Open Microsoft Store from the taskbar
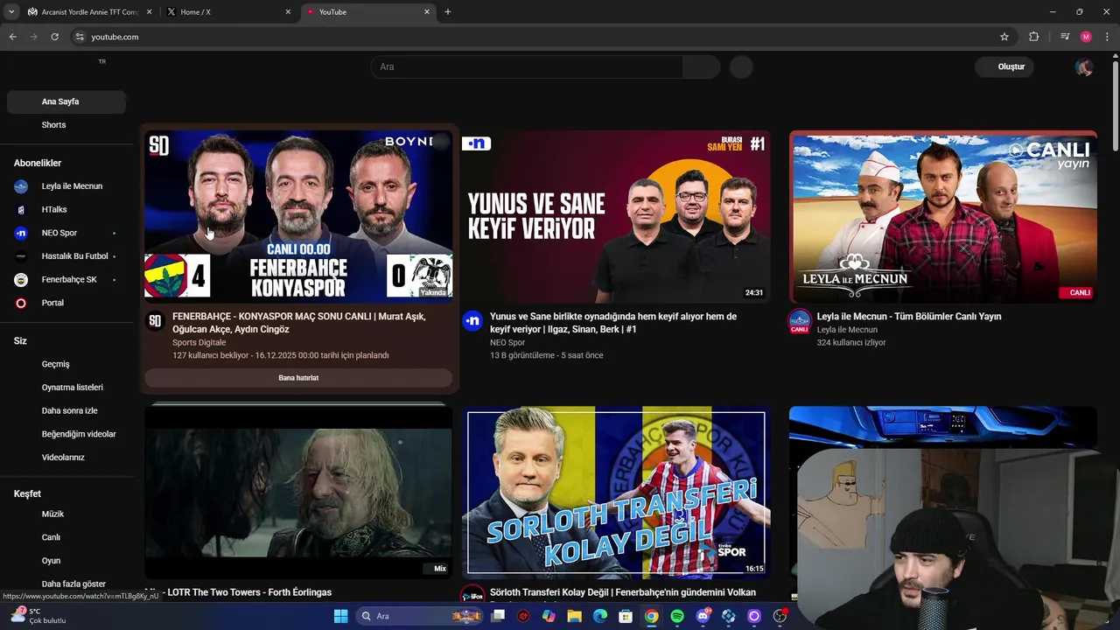The width and height of the screenshot is (1120, 630). 626,616
